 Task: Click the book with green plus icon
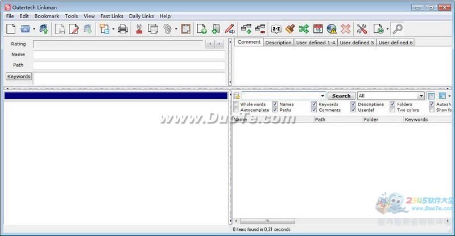216,29
